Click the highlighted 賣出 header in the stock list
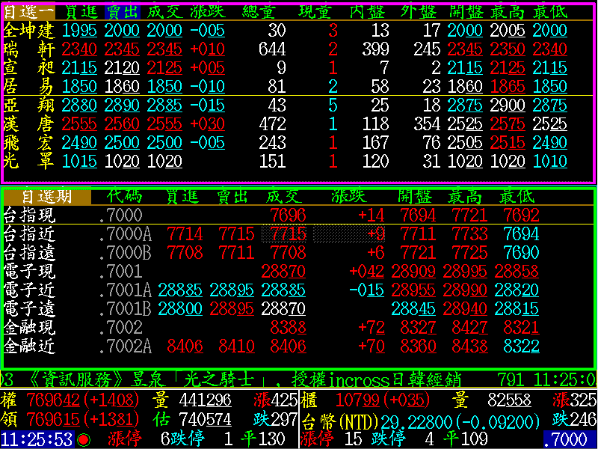 point(122,12)
